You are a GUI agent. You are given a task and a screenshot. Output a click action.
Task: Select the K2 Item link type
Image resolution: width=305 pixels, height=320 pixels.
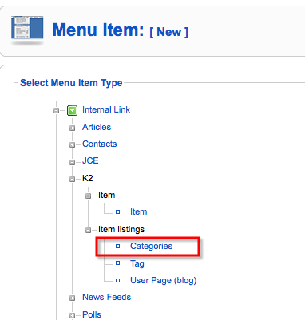click(x=138, y=211)
